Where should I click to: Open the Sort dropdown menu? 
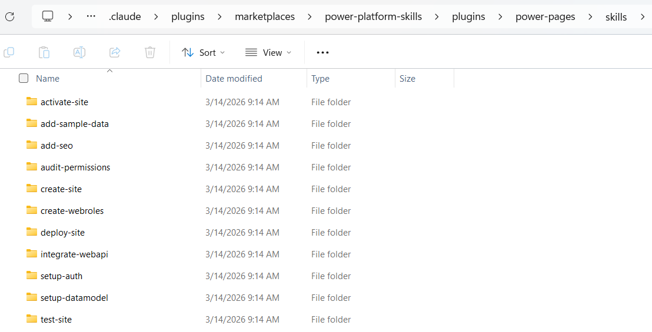tap(203, 52)
